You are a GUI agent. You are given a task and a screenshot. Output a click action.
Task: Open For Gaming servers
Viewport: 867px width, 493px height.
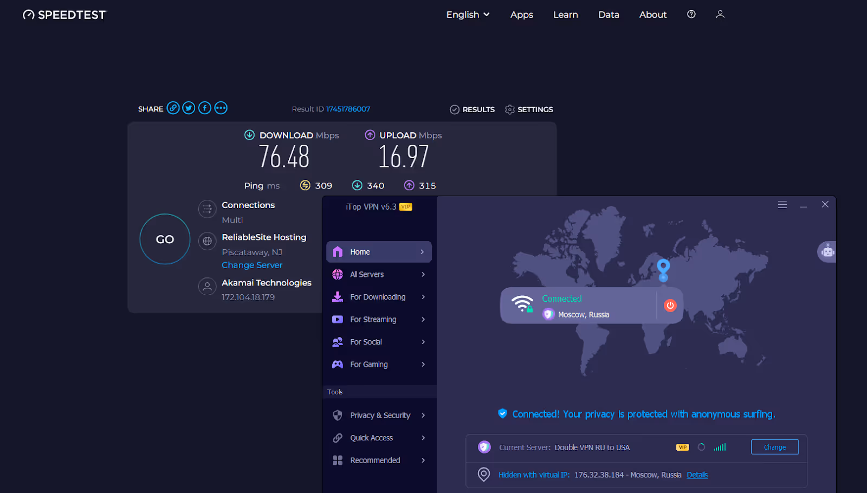379,365
